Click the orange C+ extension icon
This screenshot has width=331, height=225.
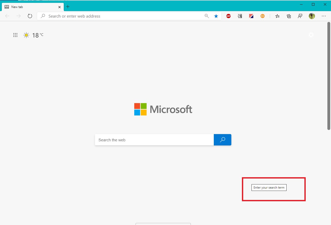coord(263,16)
